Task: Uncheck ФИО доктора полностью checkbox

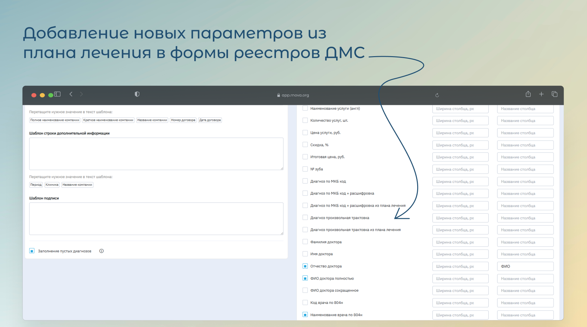Action: coord(305,278)
